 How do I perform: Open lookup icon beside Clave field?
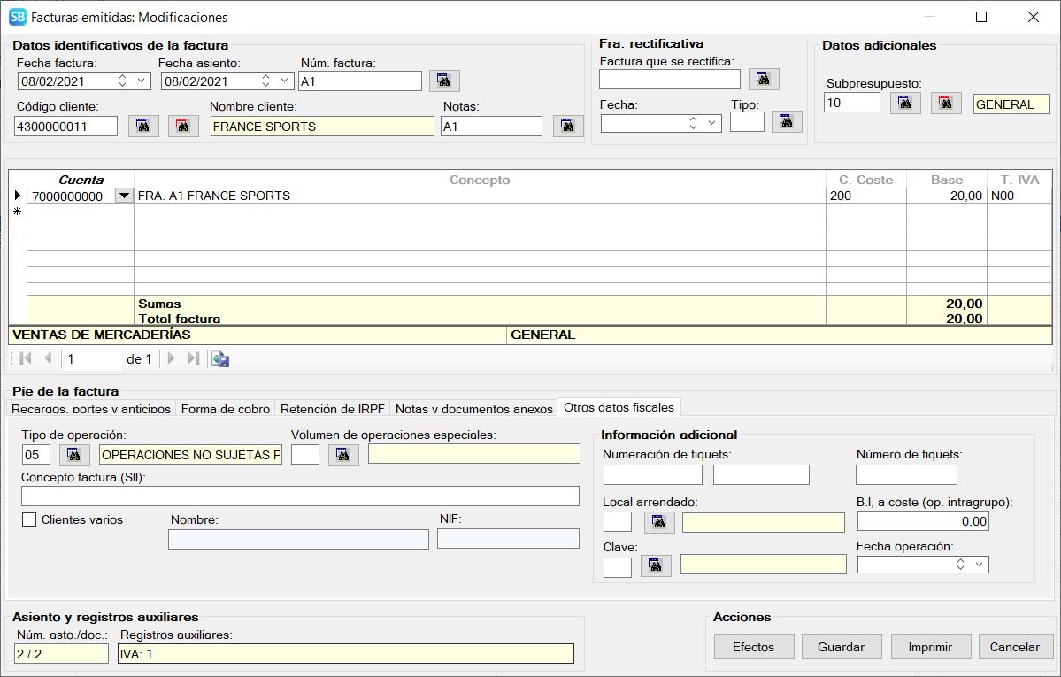point(657,565)
